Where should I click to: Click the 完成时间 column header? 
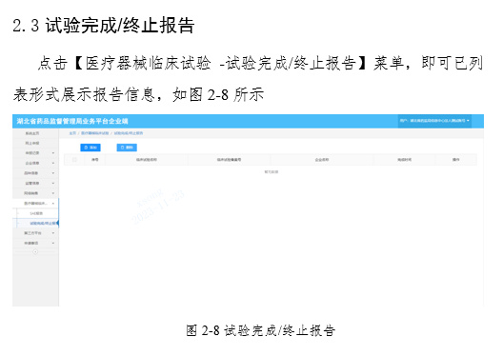coord(405,159)
